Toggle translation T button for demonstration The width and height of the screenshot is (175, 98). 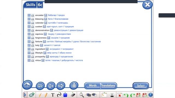tap(51, 30)
